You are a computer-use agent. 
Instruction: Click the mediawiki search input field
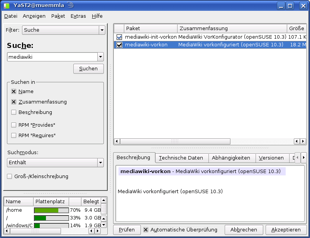point(53,57)
